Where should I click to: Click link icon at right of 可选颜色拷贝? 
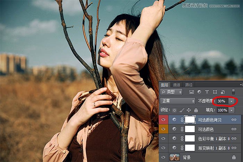click(x=234, y=120)
